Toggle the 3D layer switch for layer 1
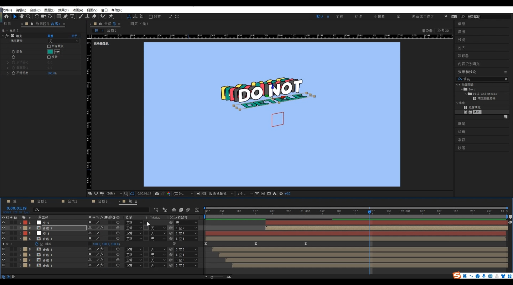 118,223
